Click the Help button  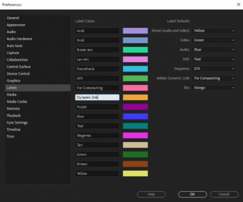(151, 194)
